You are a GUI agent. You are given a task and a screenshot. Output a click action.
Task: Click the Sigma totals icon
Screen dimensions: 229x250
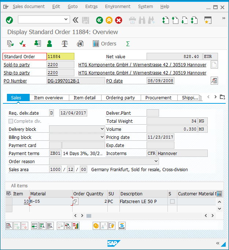pyautogui.click(x=128, y=44)
